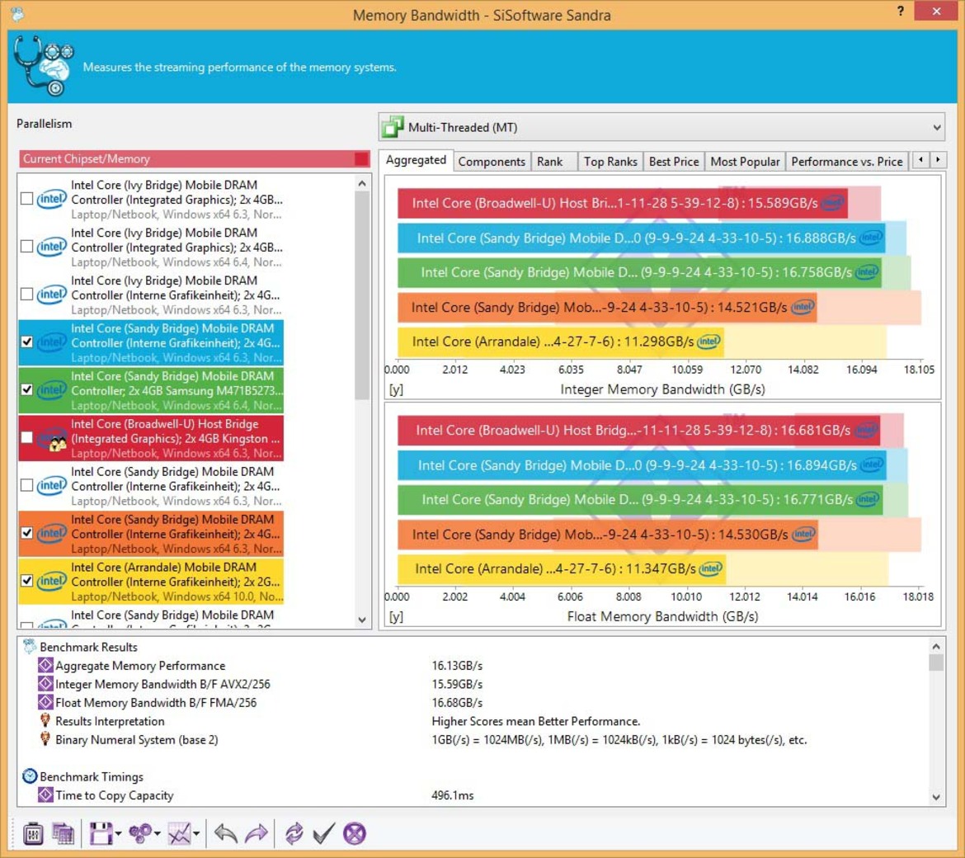Click the results pane scroll-up arrow

click(936, 646)
